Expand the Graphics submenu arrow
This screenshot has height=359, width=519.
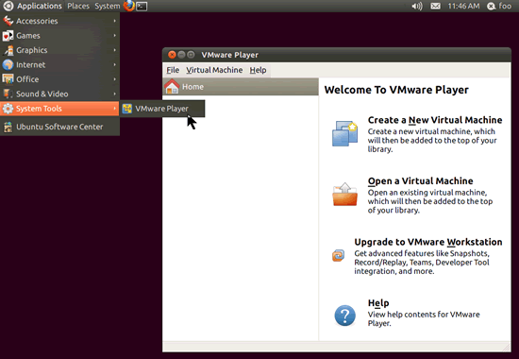coord(114,50)
